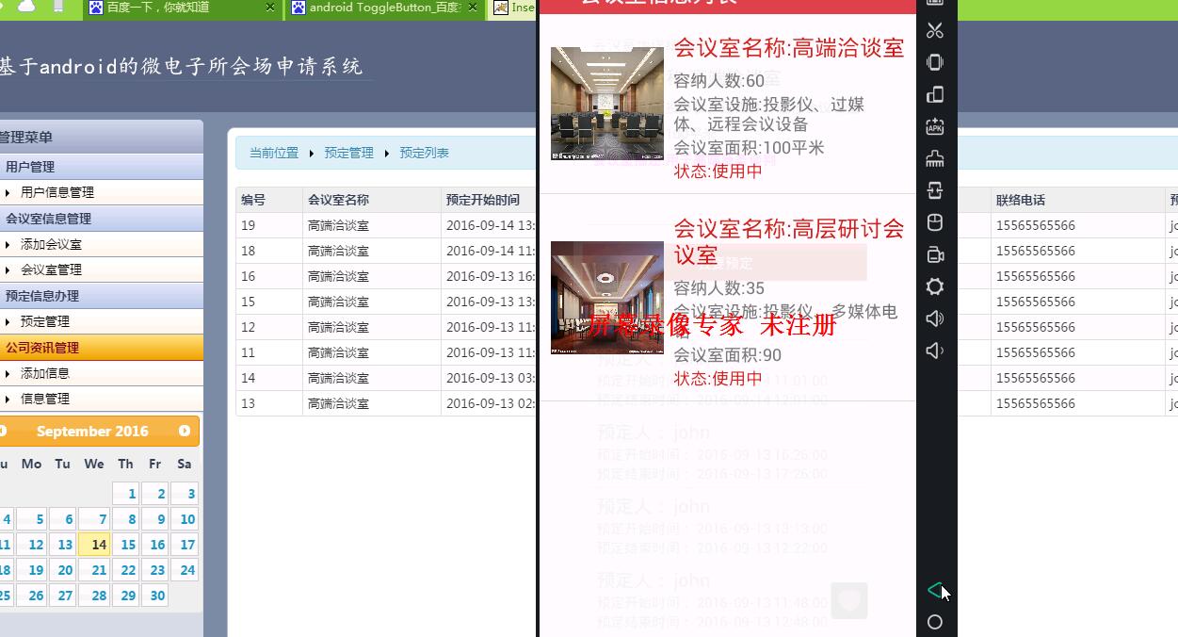Screen dimensions: 1178x637
Task: Expand the 用户管理 menu section
Action: [x=102, y=167]
